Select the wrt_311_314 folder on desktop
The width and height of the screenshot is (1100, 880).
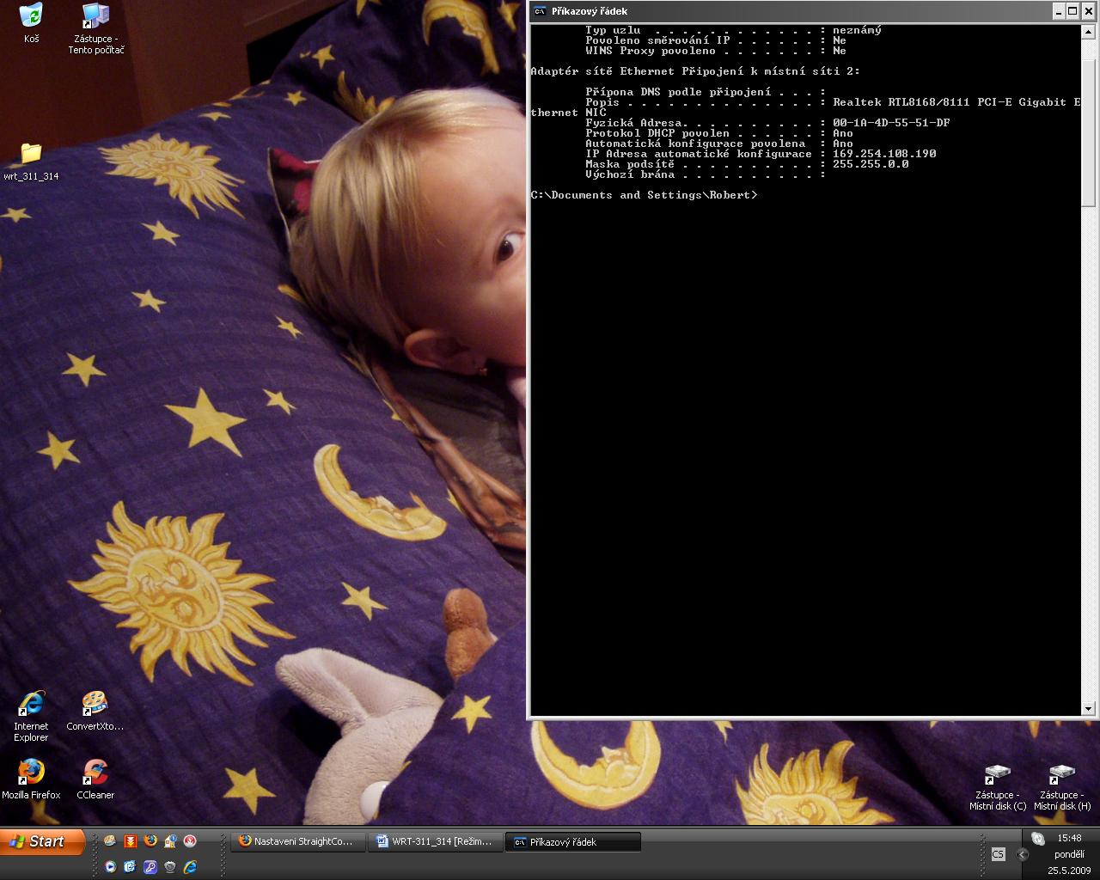(31, 162)
